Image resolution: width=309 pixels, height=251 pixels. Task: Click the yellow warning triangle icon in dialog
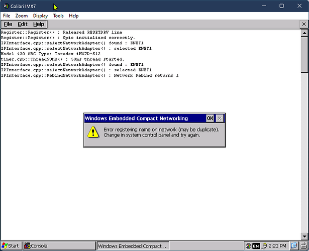[x=93, y=132]
